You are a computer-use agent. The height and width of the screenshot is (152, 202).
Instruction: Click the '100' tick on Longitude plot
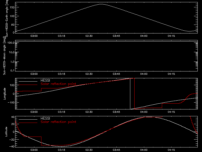click(12, 85)
